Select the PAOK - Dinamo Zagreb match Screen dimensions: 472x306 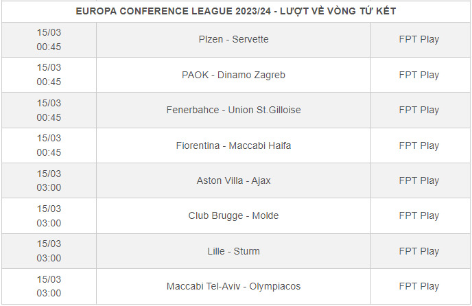click(233, 75)
